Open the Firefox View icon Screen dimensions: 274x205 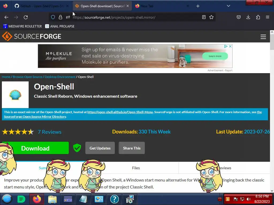[5, 6]
